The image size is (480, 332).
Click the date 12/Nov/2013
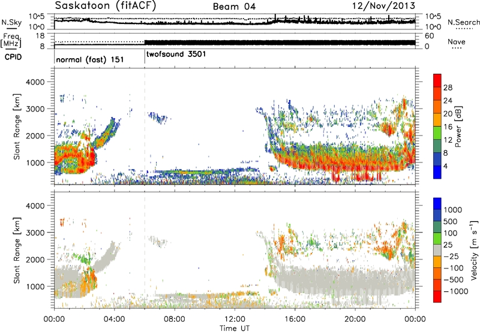[384, 6]
